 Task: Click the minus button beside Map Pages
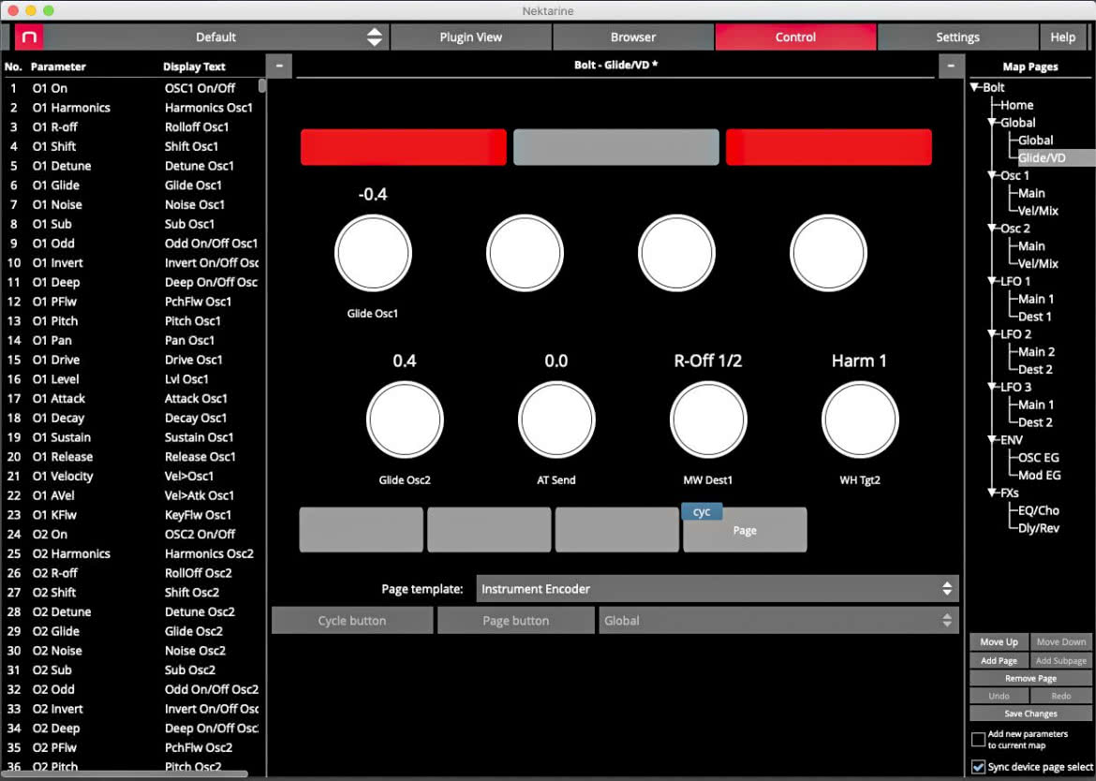(x=951, y=66)
